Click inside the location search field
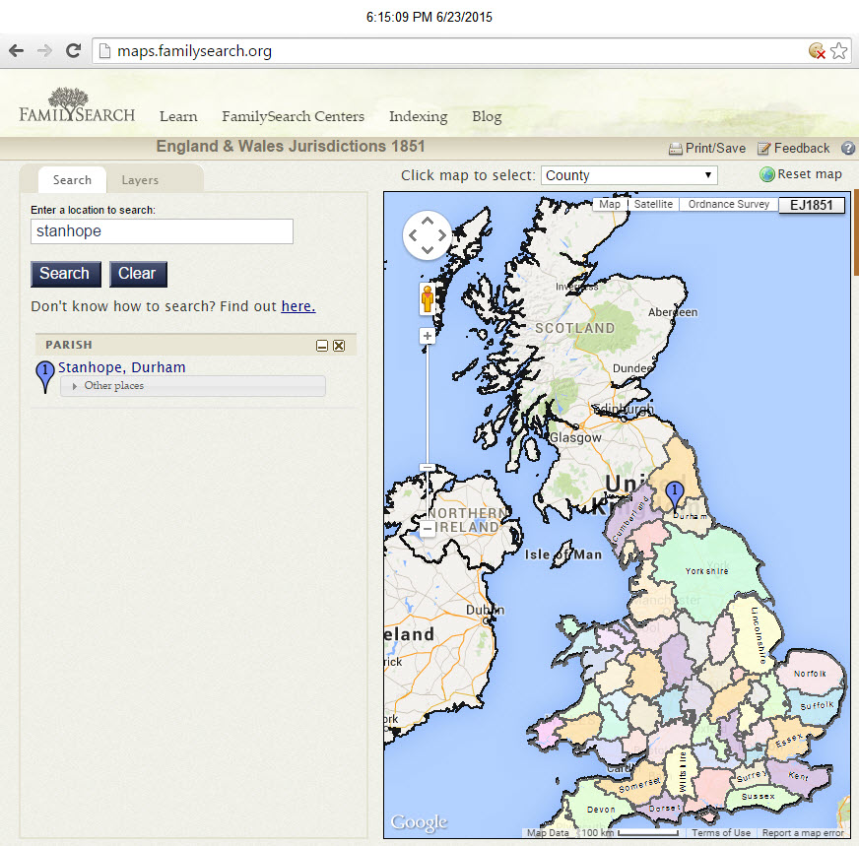The image size is (859, 846). click(x=161, y=231)
